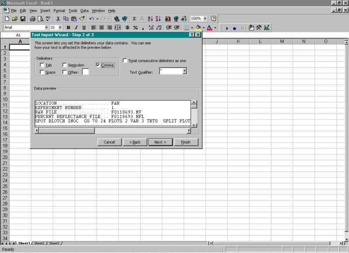Click the AutoSum sigma icon
The width and height of the screenshot is (349, 253).
pos(135,19)
